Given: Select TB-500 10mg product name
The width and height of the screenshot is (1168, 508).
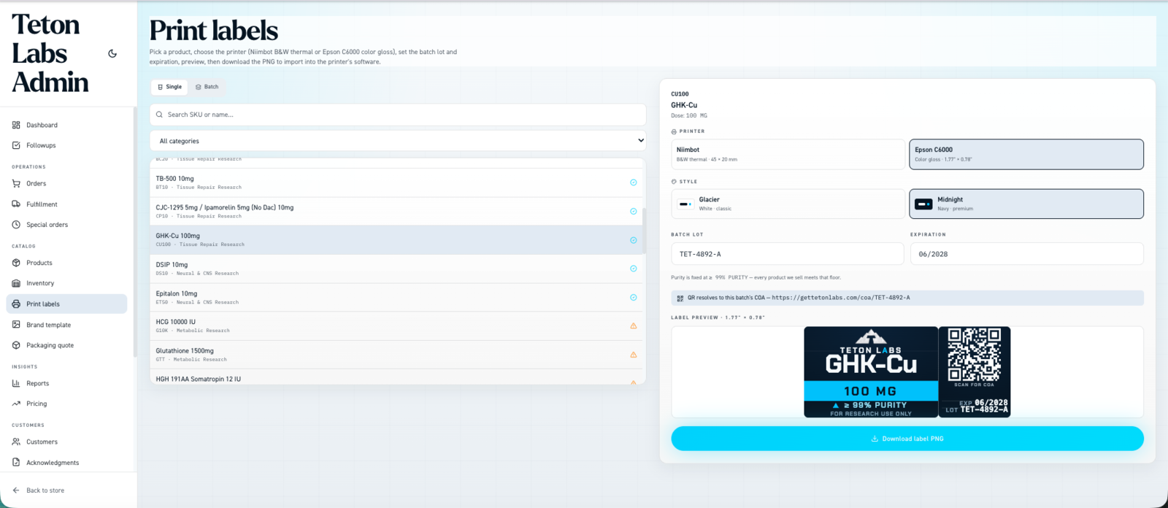Looking at the screenshot, I should click(x=174, y=178).
